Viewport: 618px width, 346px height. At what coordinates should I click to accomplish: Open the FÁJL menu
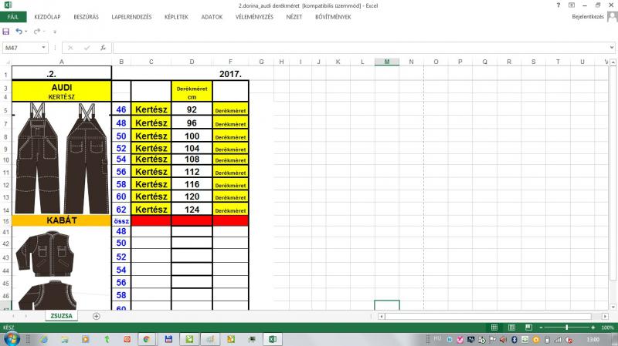[12, 16]
